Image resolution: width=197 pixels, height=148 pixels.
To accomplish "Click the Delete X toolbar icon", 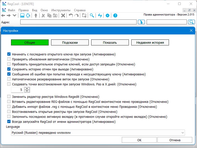I will 63,16.
